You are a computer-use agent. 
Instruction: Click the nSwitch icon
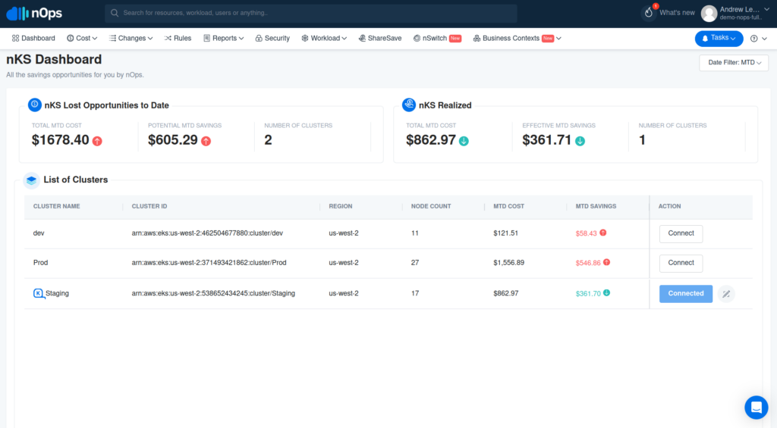click(417, 38)
